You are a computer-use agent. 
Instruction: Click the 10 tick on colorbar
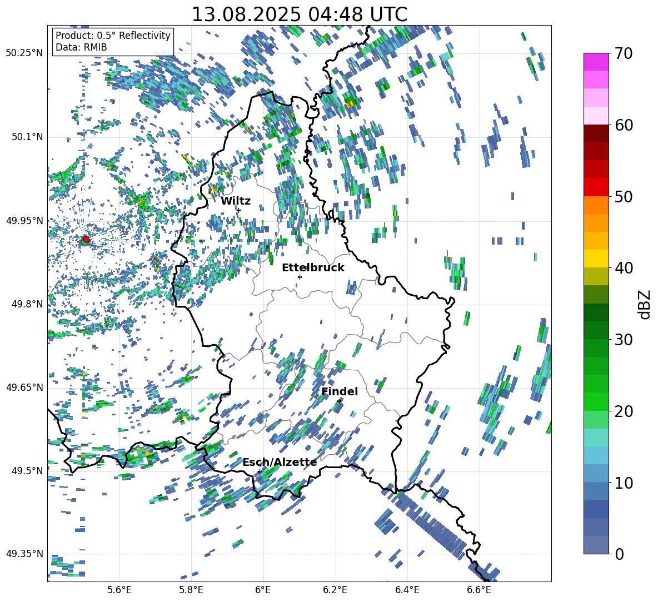click(624, 483)
